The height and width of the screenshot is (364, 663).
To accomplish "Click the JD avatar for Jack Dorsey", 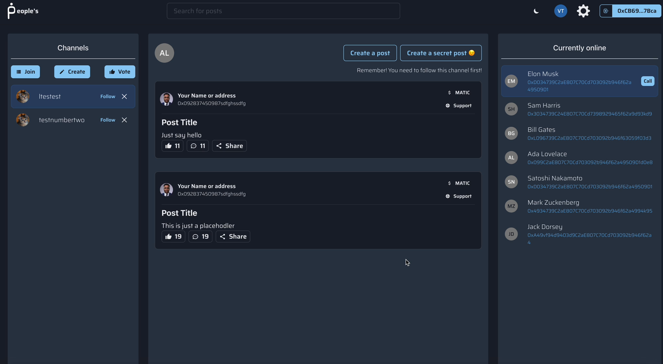I will coord(511,234).
